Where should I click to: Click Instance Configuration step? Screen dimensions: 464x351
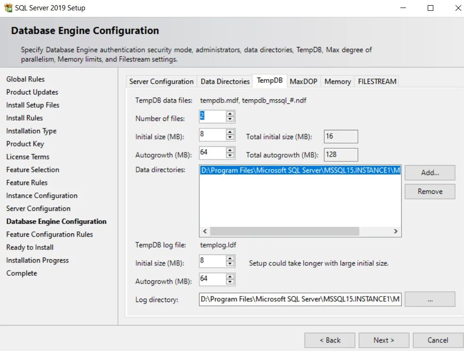click(x=41, y=196)
